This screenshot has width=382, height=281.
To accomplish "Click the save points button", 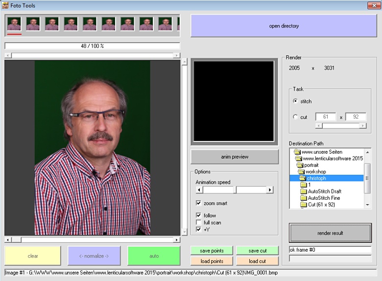I will pyautogui.click(x=212, y=251).
